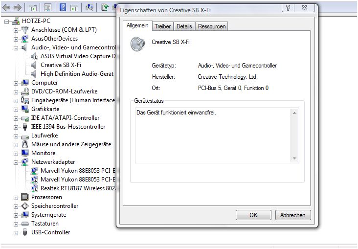This screenshot has height=249, width=358.
Task: Select Creative SB X-Fi in device tree
Action: coord(61,65)
